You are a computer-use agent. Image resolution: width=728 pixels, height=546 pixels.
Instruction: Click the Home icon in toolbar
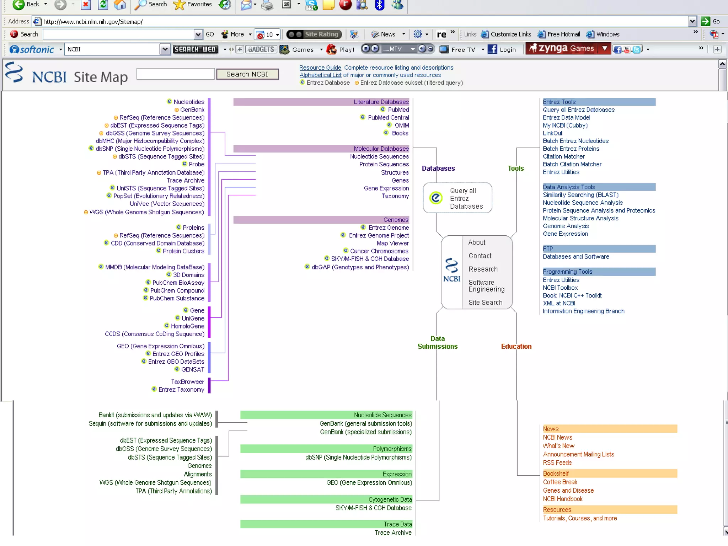pos(120,5)
